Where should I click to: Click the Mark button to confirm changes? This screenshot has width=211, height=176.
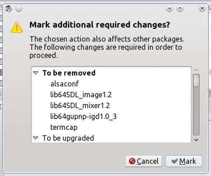(184, 161)
